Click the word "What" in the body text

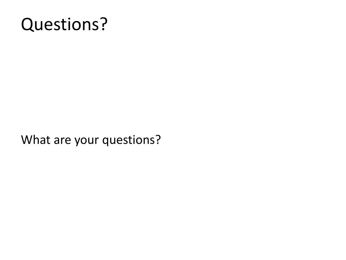coord(36,140)
